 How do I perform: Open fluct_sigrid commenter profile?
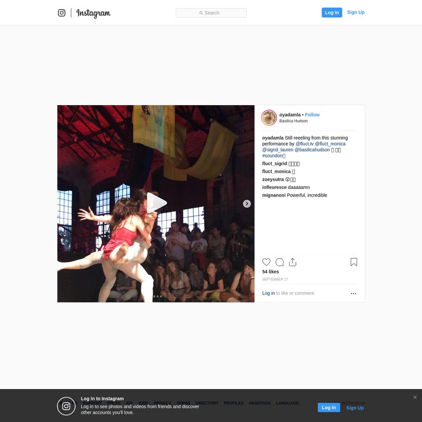(x=275, y=164)
